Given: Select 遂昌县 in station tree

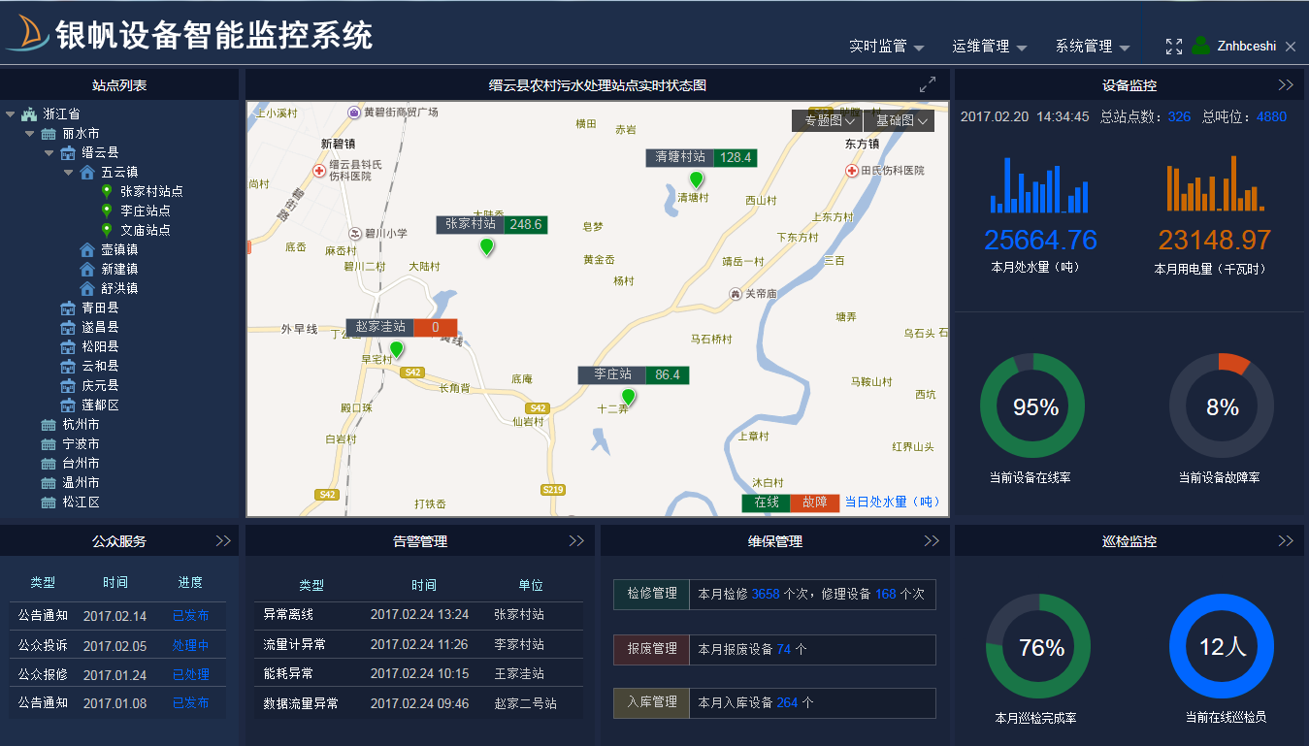Looking at the screenshot, I should click(x=100, y=327).
